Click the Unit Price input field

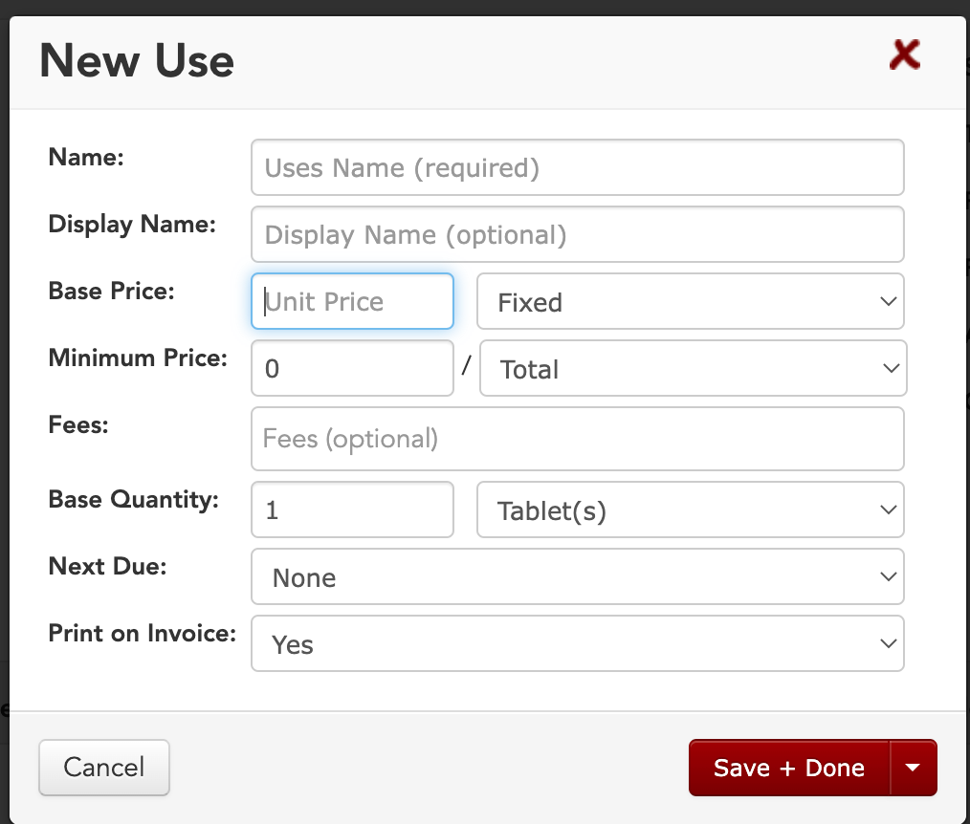click(352, 301)
